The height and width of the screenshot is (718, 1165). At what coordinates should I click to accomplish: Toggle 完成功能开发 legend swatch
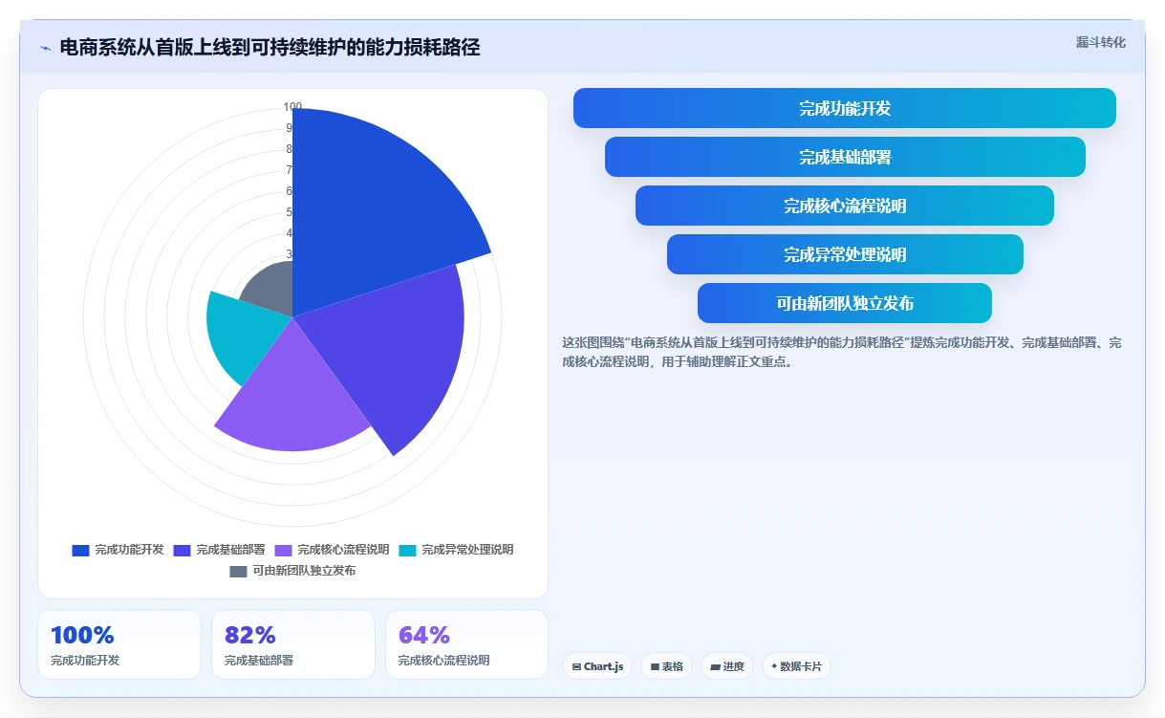pos(80,550)
